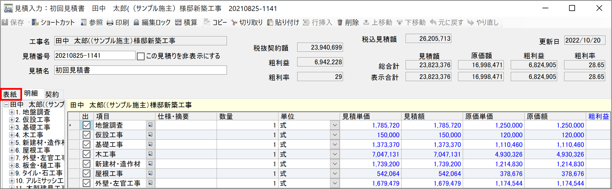Open detail icon beside 木工事 row

[x=150, y=154]
